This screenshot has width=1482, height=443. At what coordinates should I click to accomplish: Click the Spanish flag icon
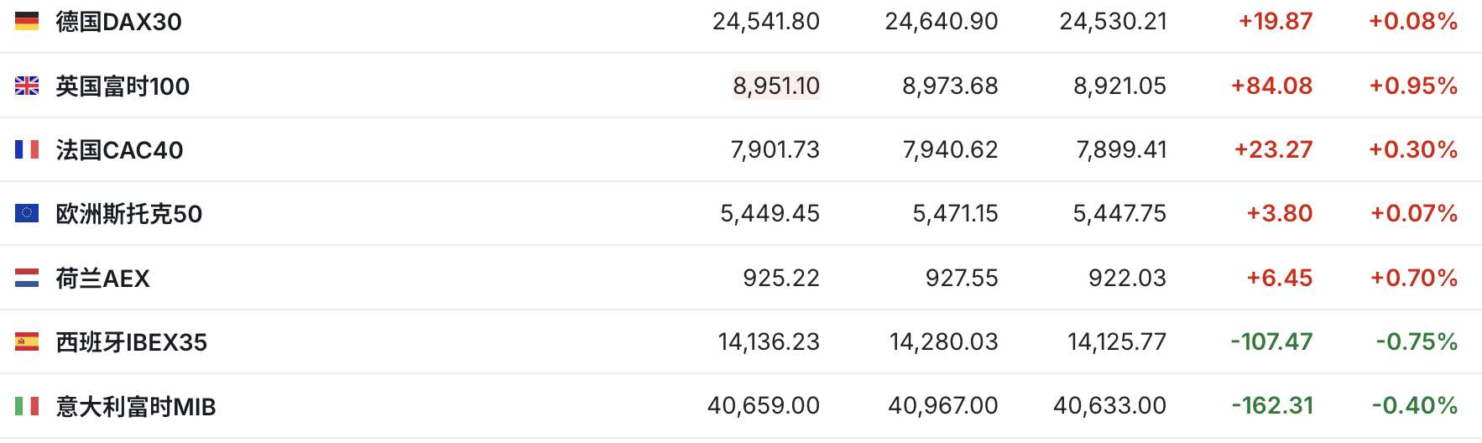[27, 341]
